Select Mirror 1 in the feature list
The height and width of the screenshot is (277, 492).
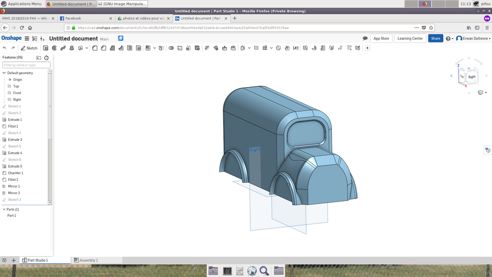pos(14,186)
